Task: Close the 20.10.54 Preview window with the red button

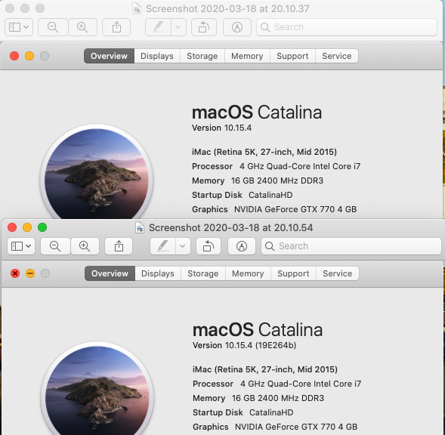Action: (12, 227)
